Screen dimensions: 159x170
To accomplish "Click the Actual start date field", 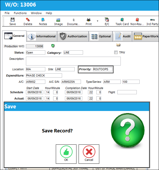I will tap(35, 98).
